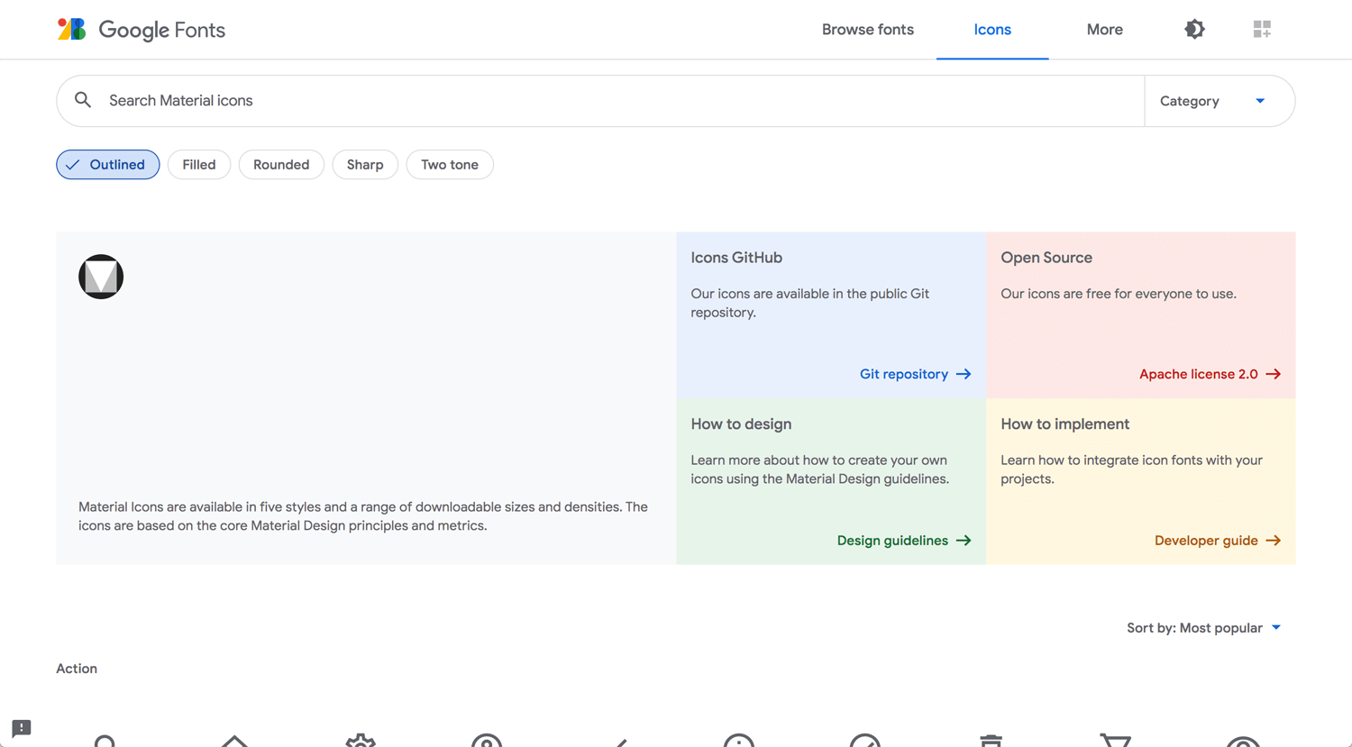Select the Two tone style chip

point(450,165)
